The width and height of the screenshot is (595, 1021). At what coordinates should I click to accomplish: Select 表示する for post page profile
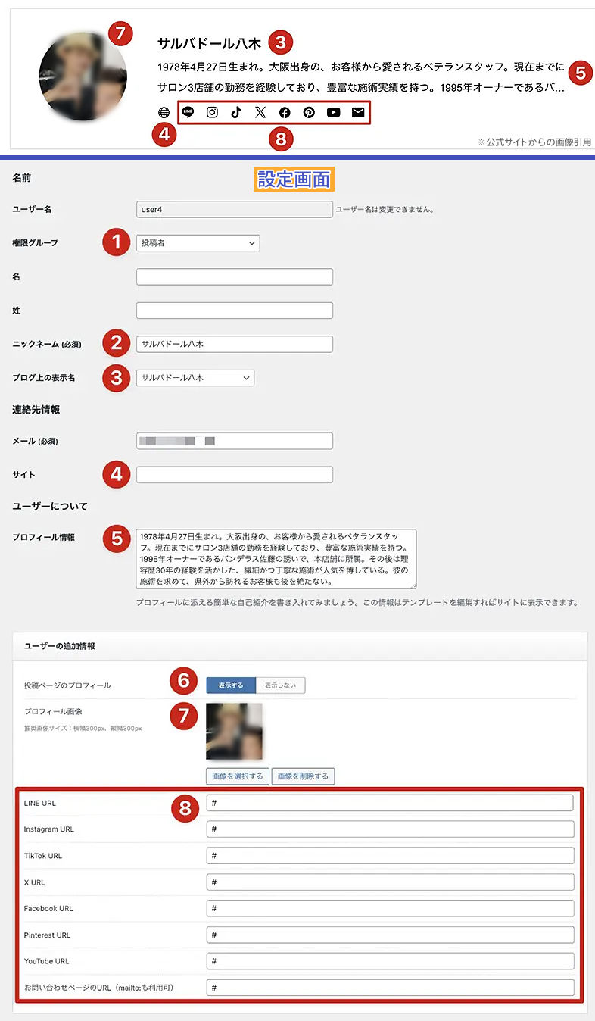coord(231,685)
